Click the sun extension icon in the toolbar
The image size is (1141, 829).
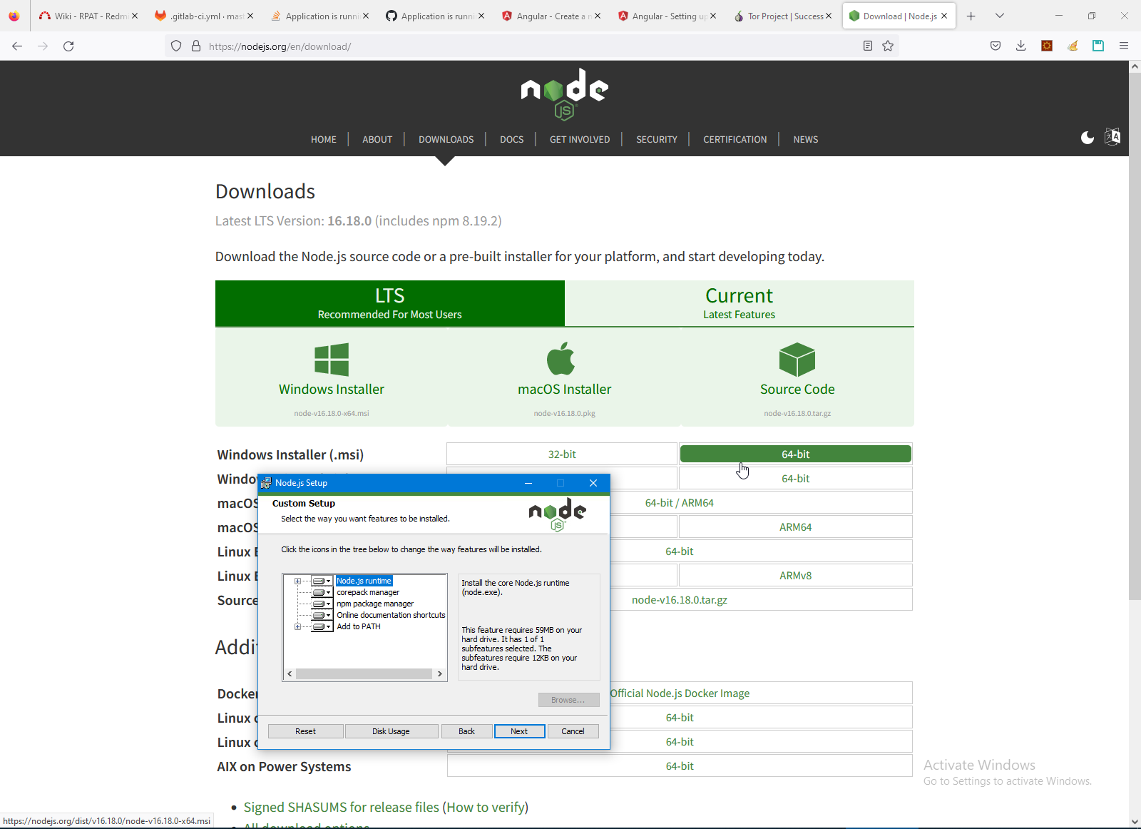pyautogui.click(x=1047, y=46)
